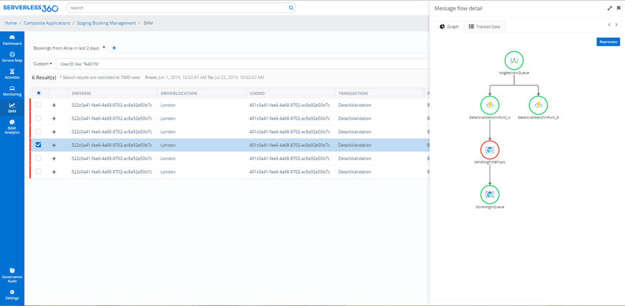Check the first result row checkbox
625x306 pixels.
point(38,105)
